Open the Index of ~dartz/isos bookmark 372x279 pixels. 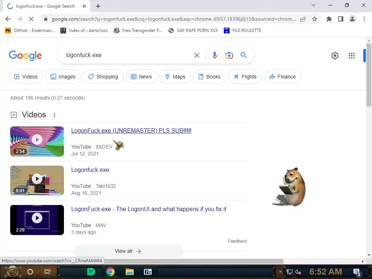pyautogui.click(x=84, y=31)
